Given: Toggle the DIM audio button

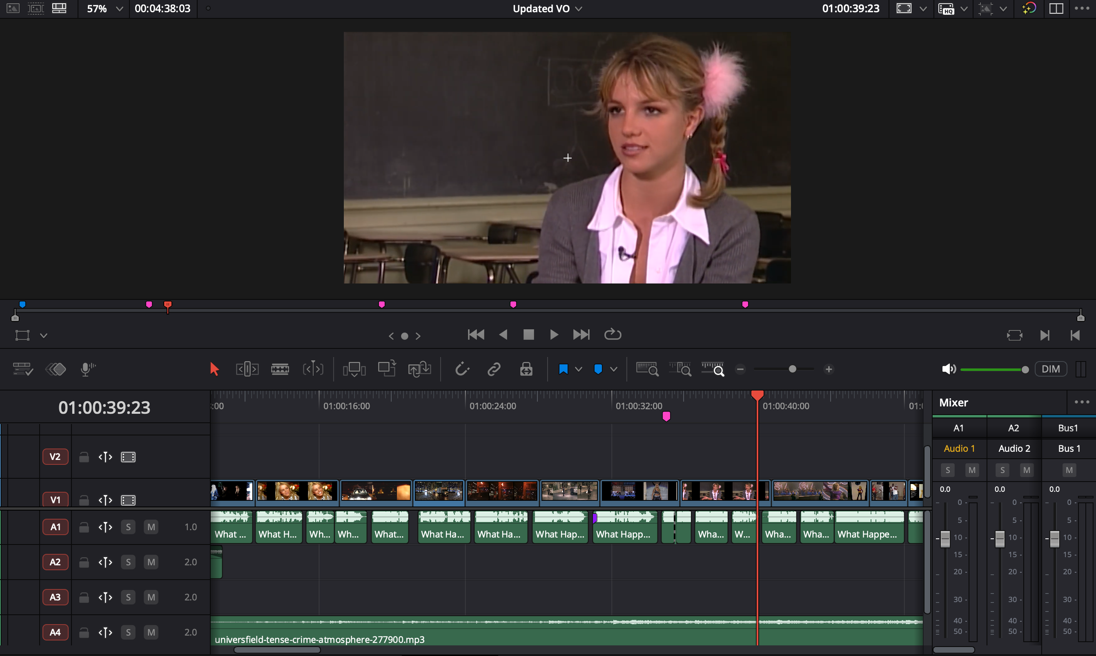Looking at the screenshot, I should tap(1051, 369).
